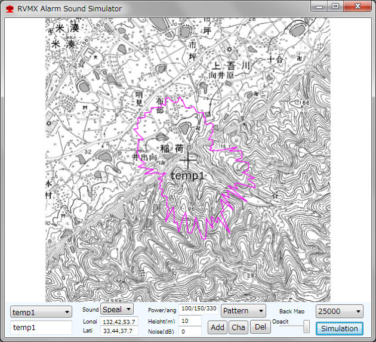The height and width of the screenshot is (342, 376).
Task: Click the Latitude input field
Action: [x=119, y=331]
